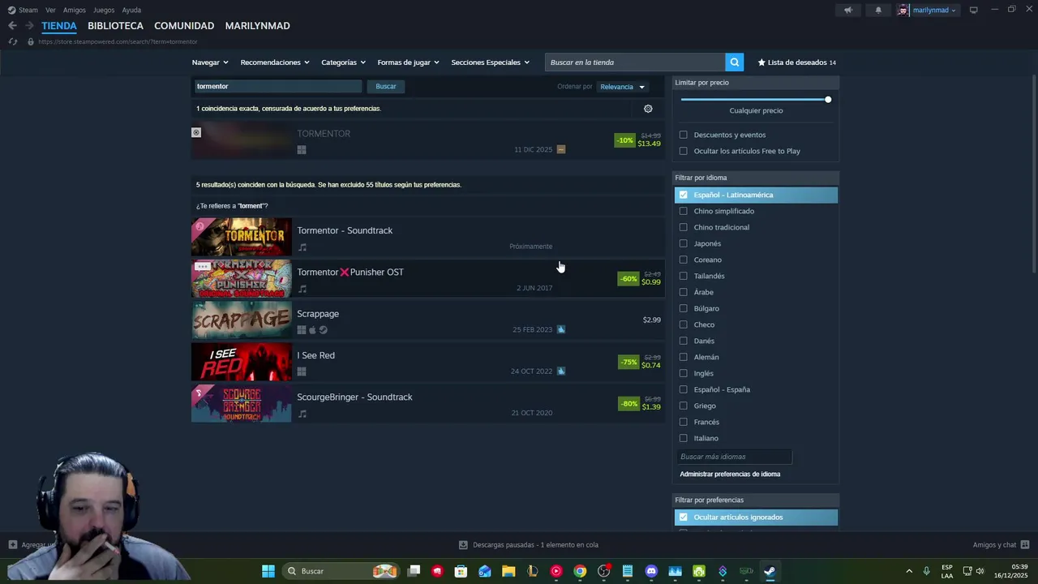This screenshot has height=584, width=1038.
Task: Open the notifications bell
Action: pyautogui.click(x=878, y=10)
